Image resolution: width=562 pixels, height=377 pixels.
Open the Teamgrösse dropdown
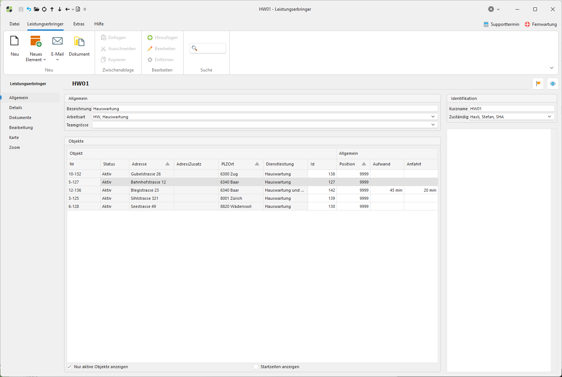point(433,125)
